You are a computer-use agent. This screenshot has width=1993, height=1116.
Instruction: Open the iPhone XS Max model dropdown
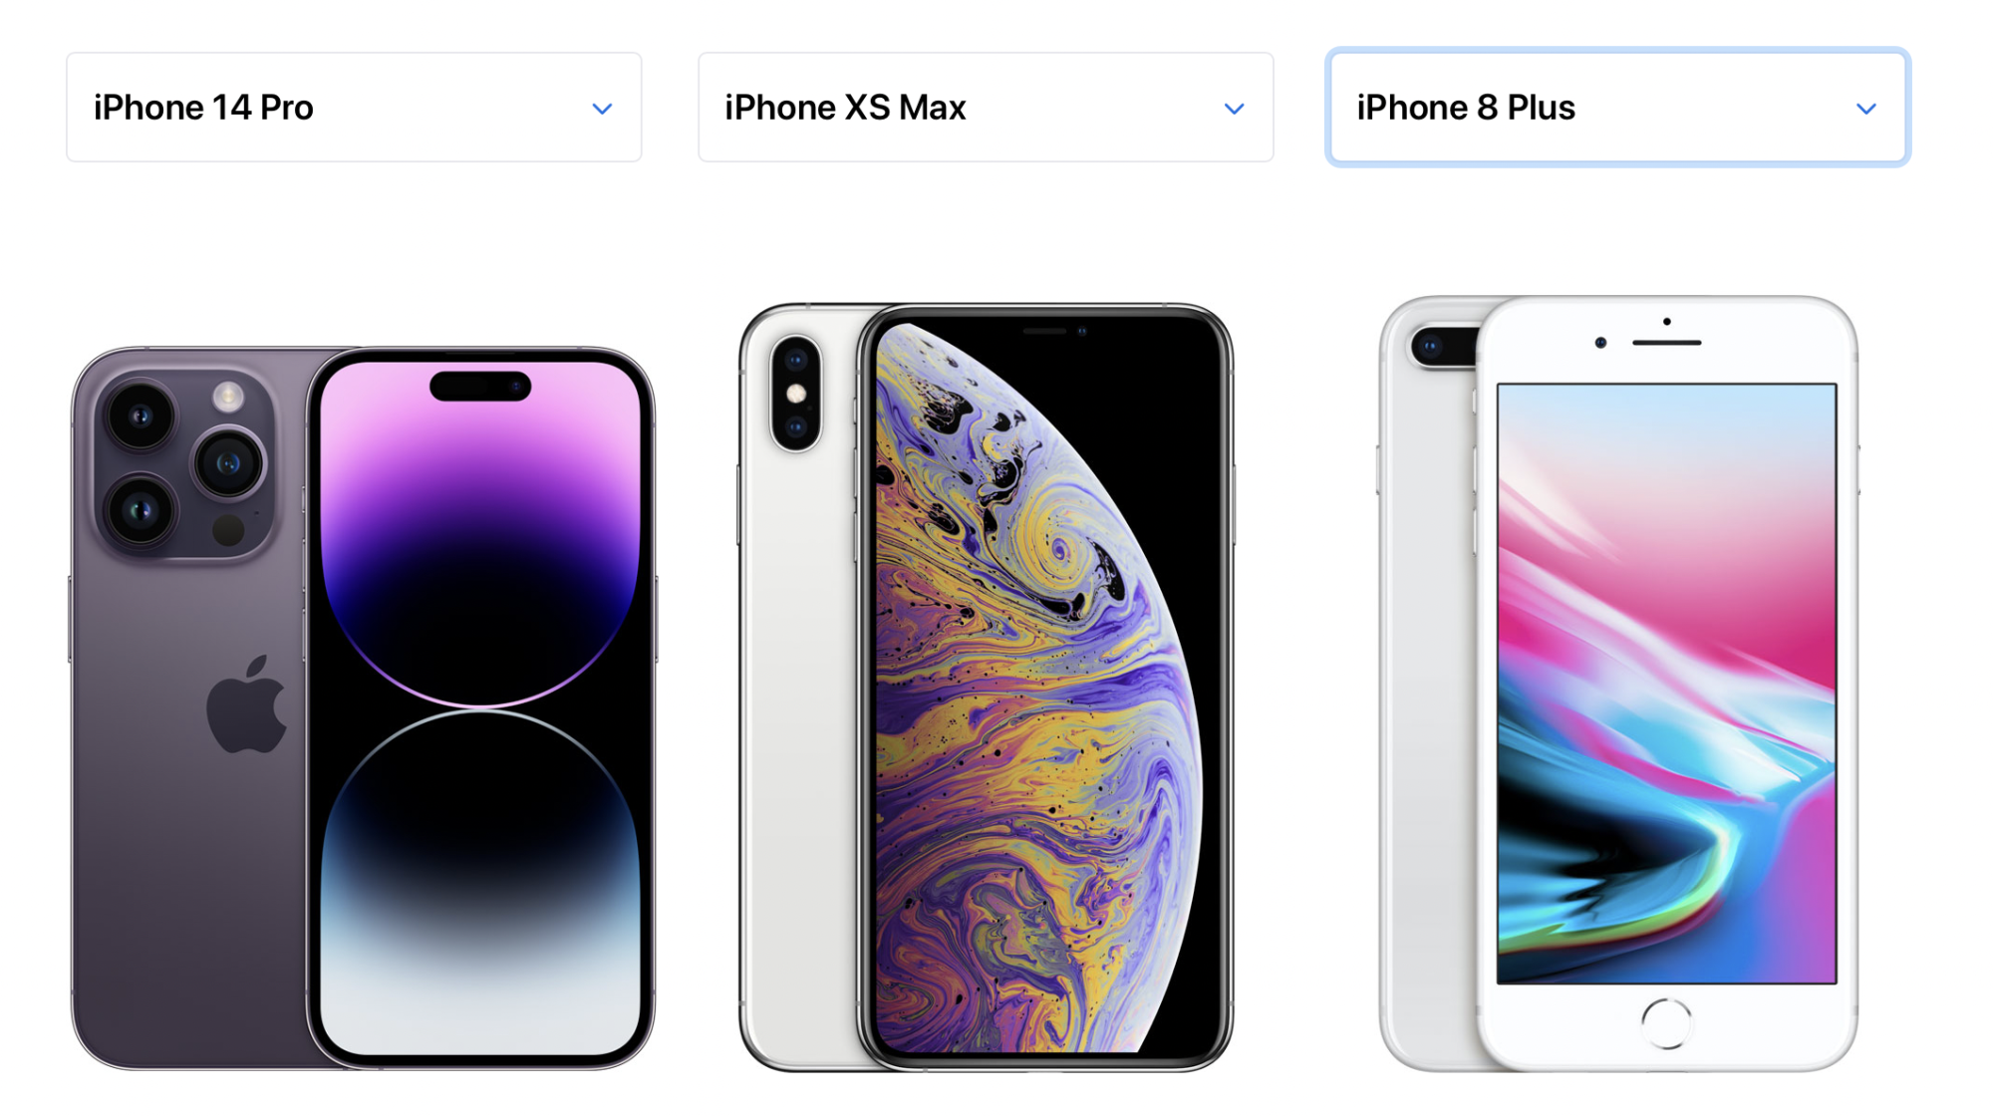click(x=986, y=108)
